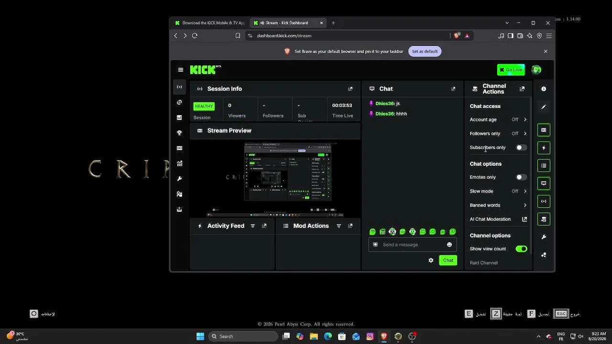This screenshot has width=612, height=344.
Task: Open the Brave main menu
Action: coord(549,35)
